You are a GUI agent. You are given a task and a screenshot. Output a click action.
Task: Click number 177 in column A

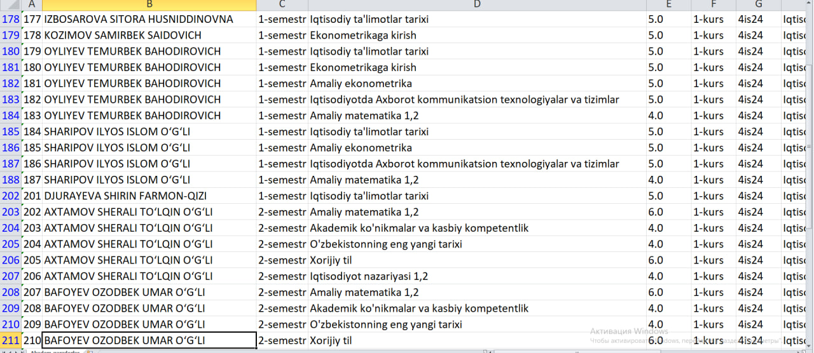(32, 19)
